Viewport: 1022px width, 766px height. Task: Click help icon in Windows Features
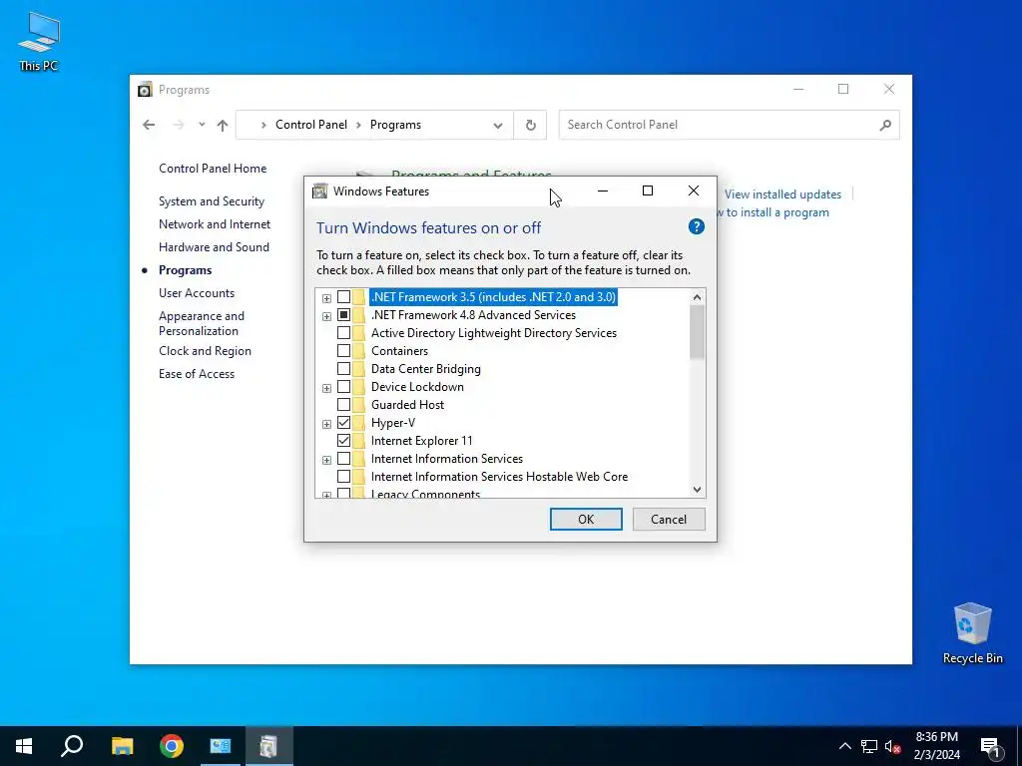click(x=696, y=226)
